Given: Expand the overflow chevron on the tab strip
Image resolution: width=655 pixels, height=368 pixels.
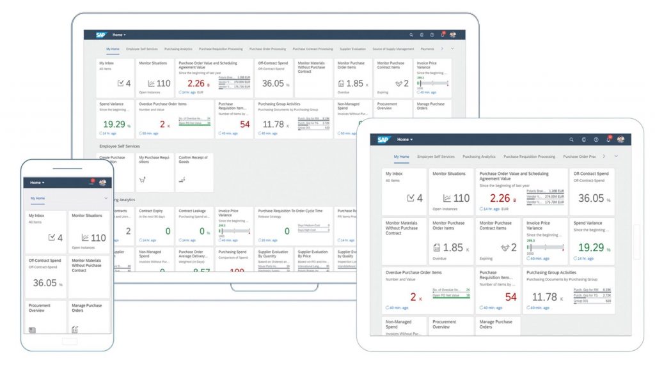Looking at the screenshot, I should tap(452, 49).
